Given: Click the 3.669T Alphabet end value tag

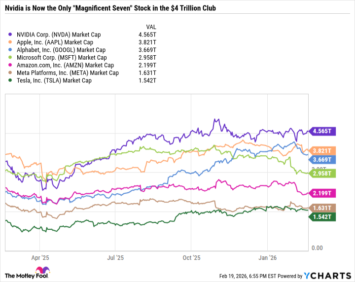Looking at the screenshot, I should [x=322, y=159].
